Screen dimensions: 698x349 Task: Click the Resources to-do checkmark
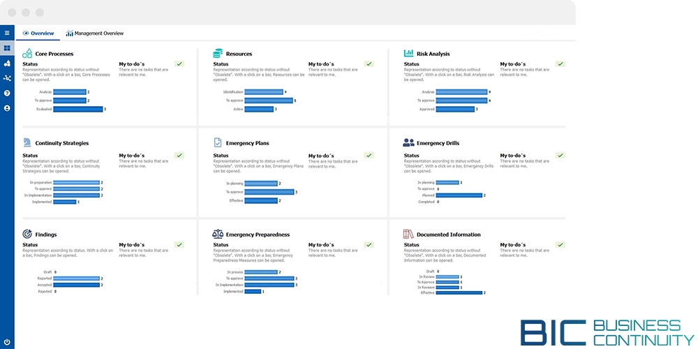coord(369,64)
